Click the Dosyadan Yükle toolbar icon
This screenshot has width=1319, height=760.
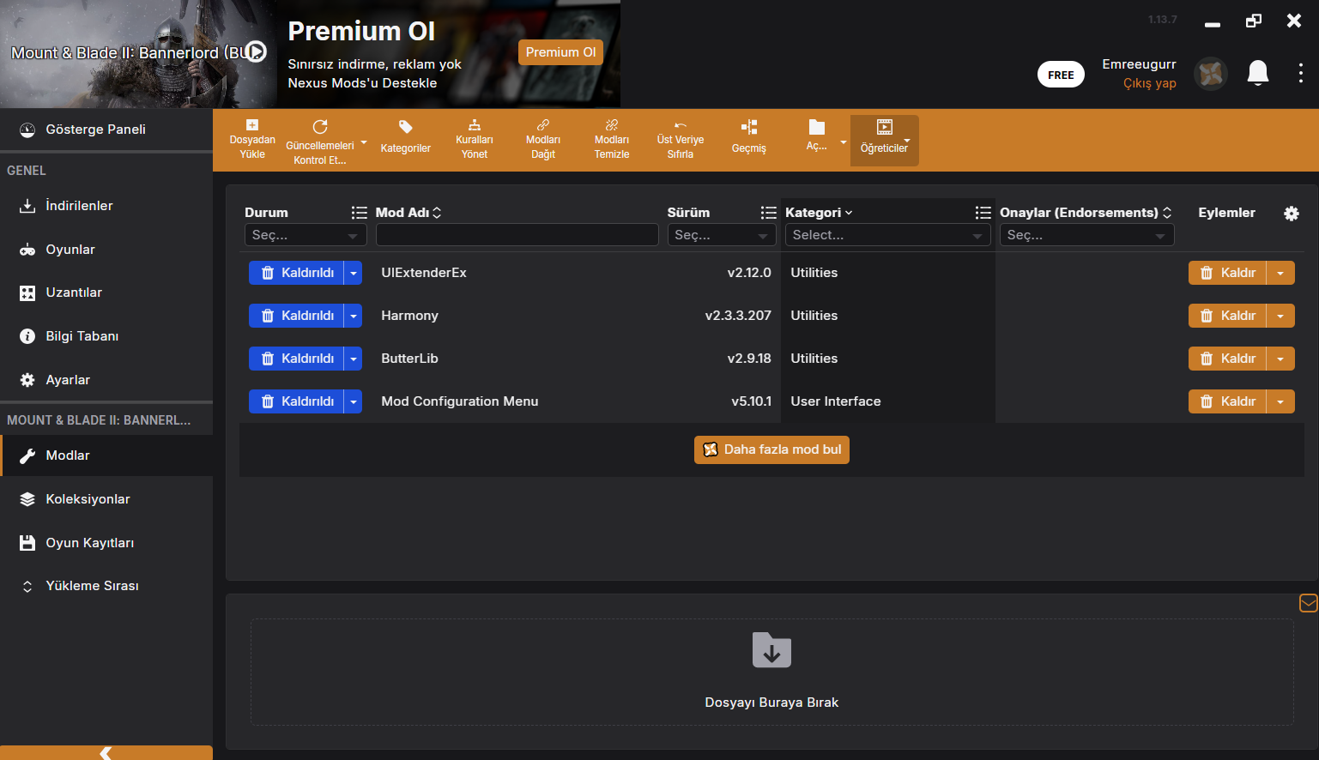click(252, 126)
